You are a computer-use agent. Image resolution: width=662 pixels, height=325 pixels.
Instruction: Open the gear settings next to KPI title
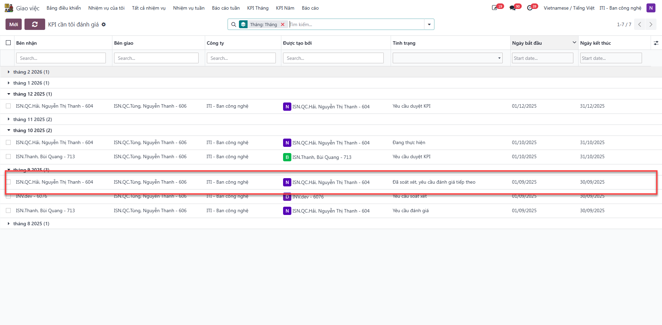pyautogui.click(x=104, y=24)
